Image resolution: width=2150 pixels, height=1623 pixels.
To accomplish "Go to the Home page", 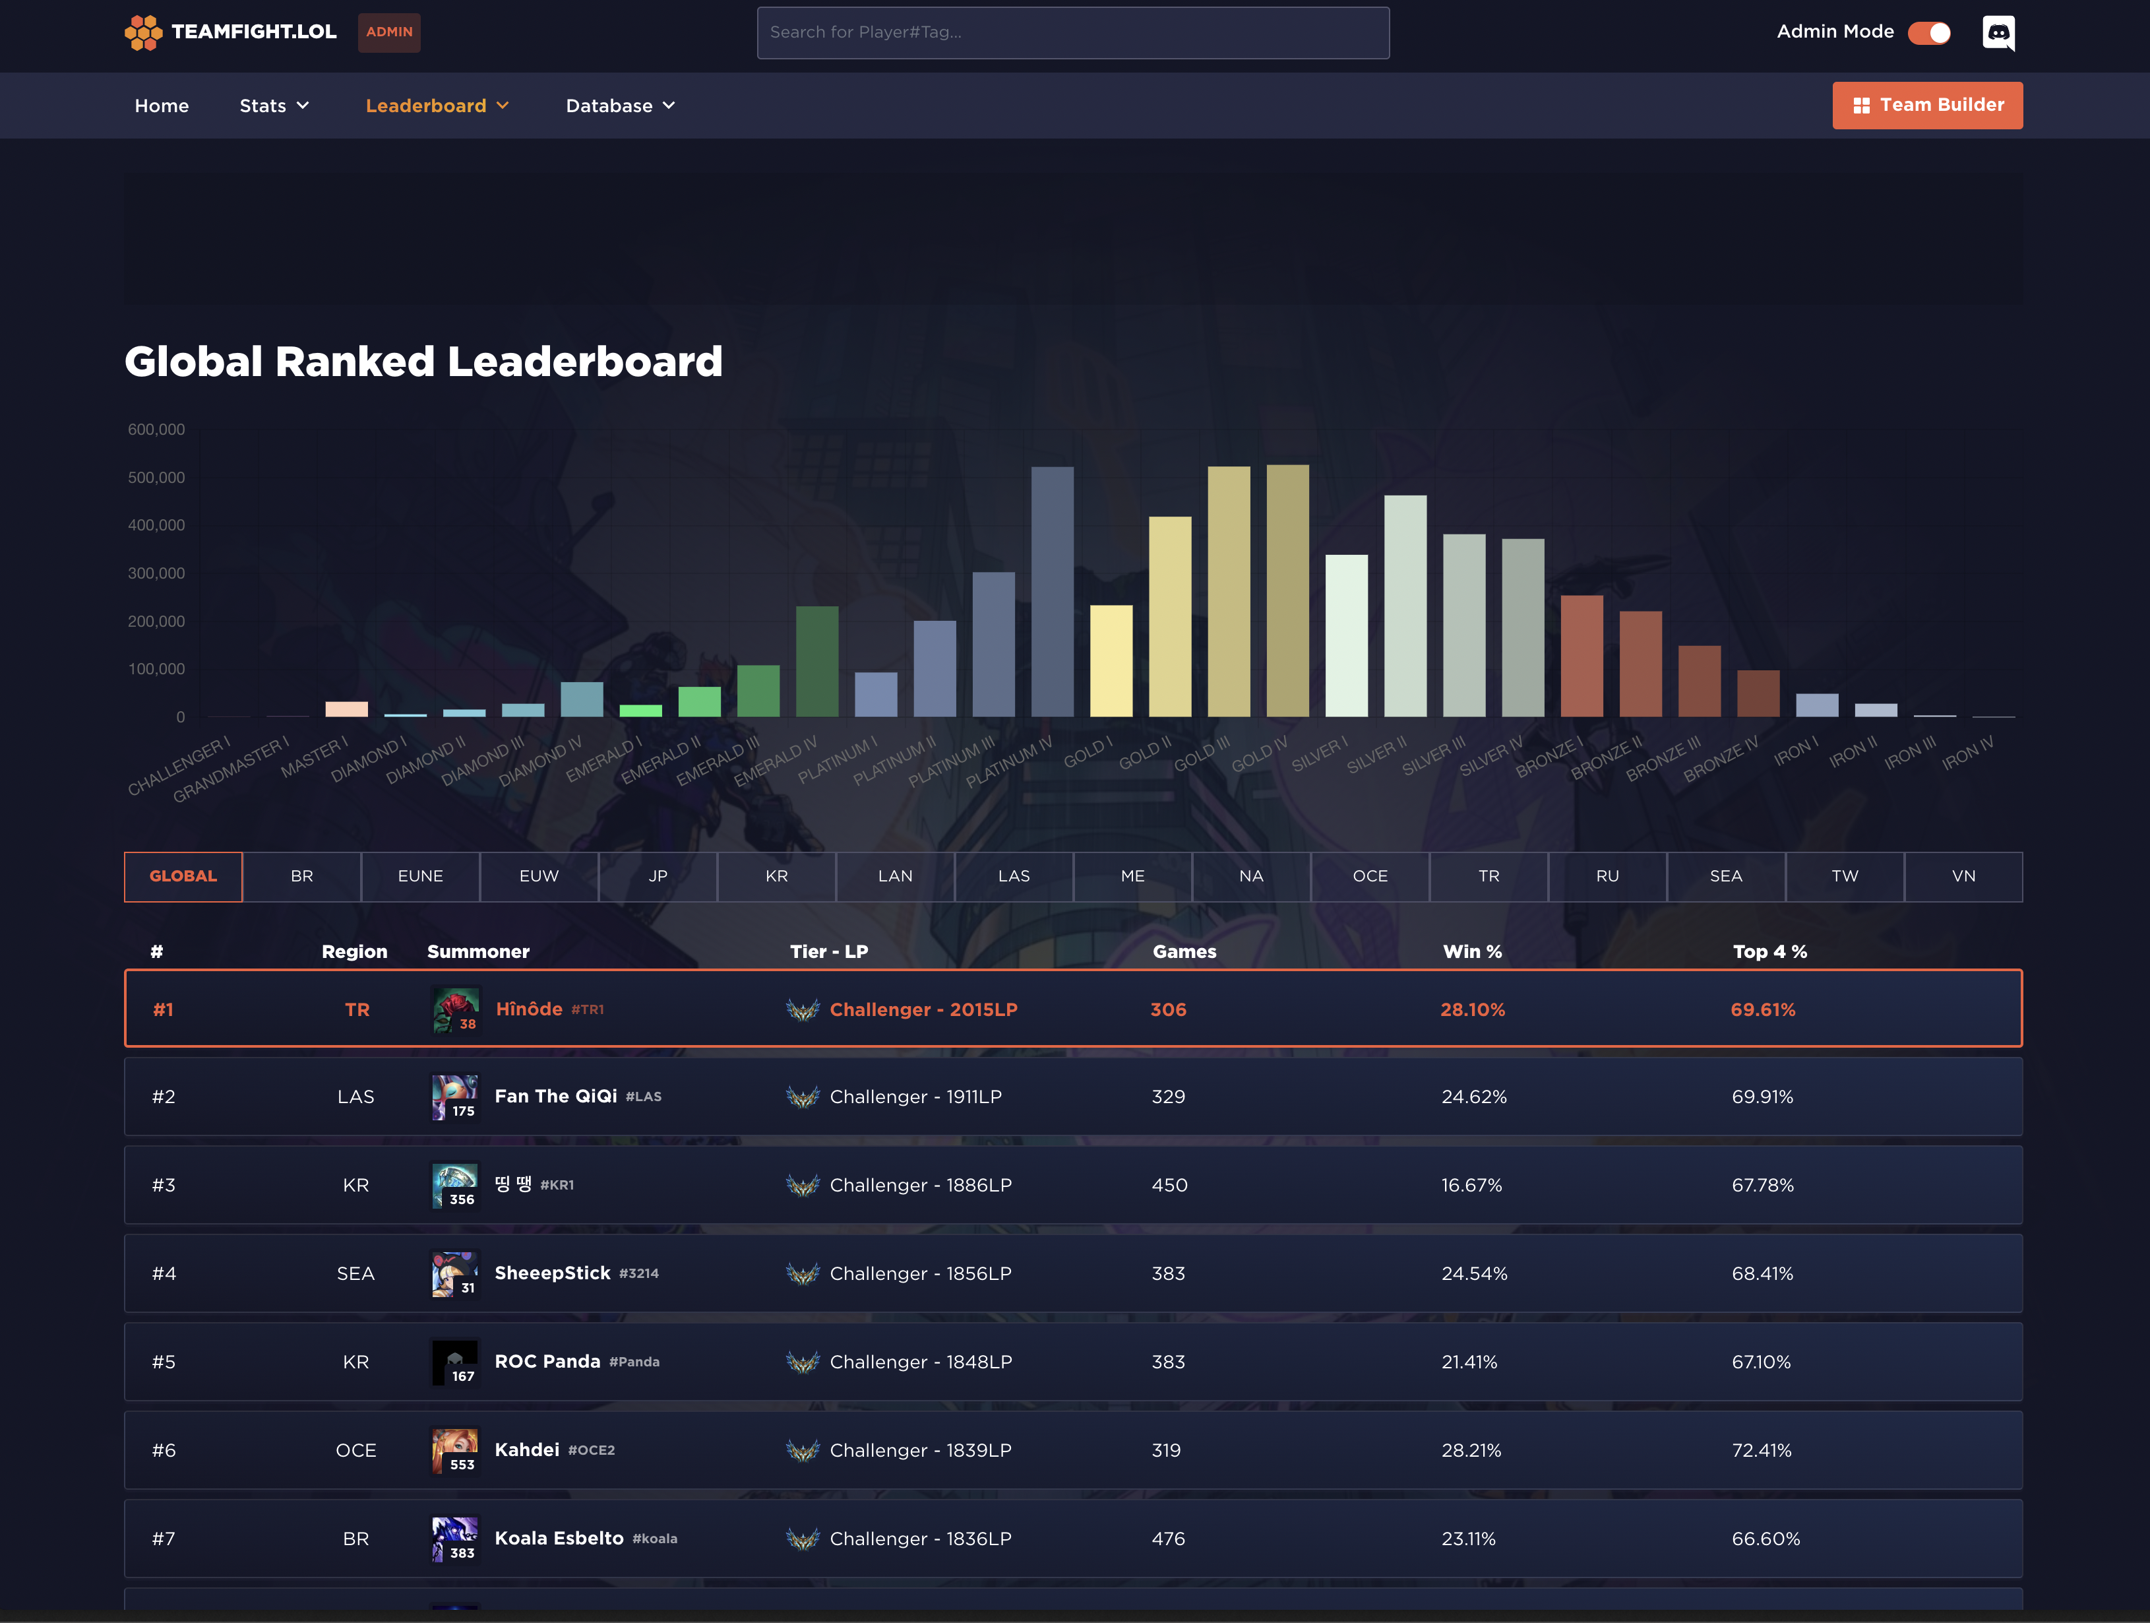I will point(162,105).
